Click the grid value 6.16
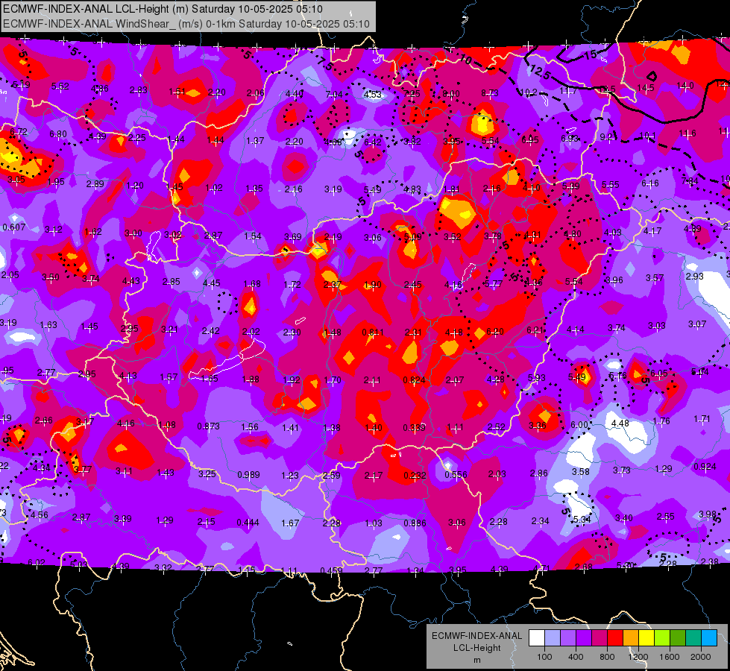This screenshot has height=671, width=730. [x=650, y=183]
